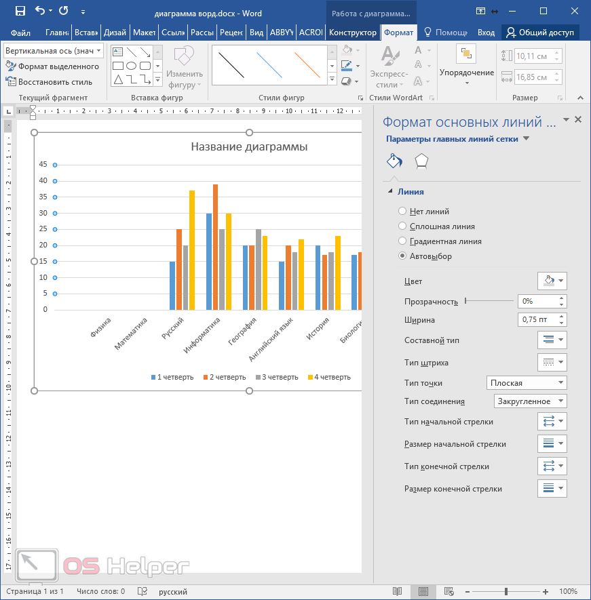This screenshot has width=591, height=600.
Task: Open the 'Тип точки' Плоская dropdown
Action: tap(526, 383)
